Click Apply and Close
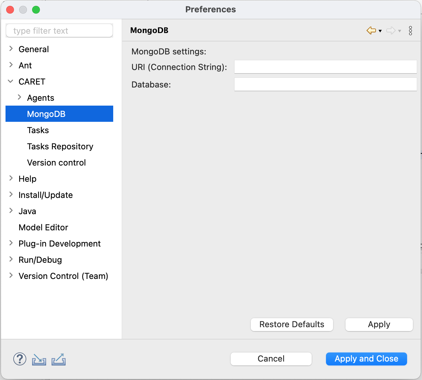Screen dimensions: 422x380 coord(366,359)
